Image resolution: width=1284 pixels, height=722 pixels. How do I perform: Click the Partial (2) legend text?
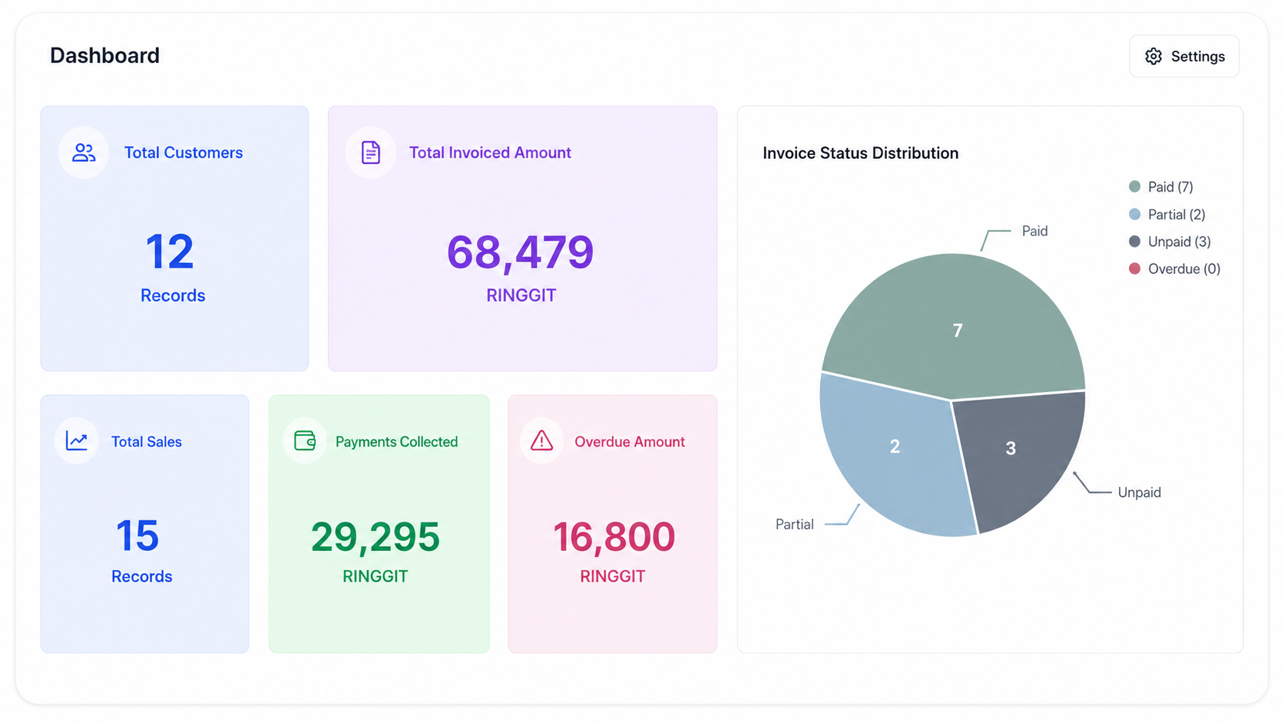click(x=1176, y=214)
